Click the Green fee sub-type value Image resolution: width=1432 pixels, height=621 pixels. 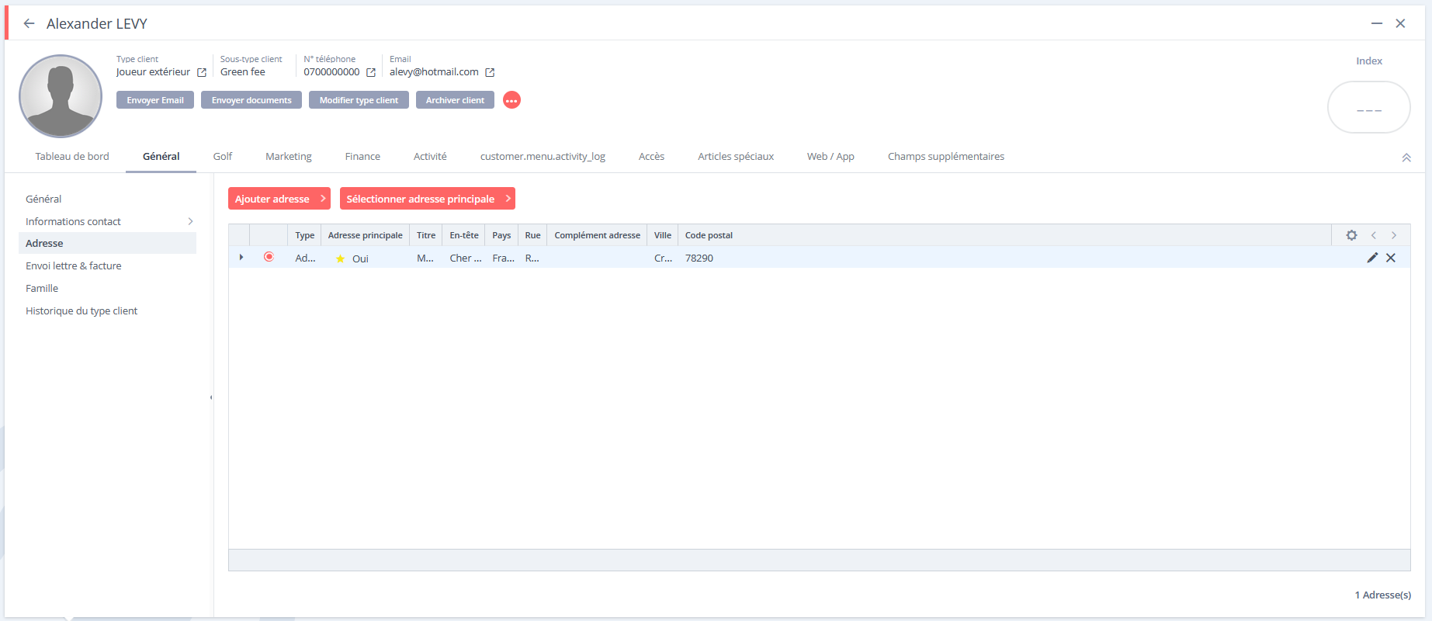(x=243, y=71)
